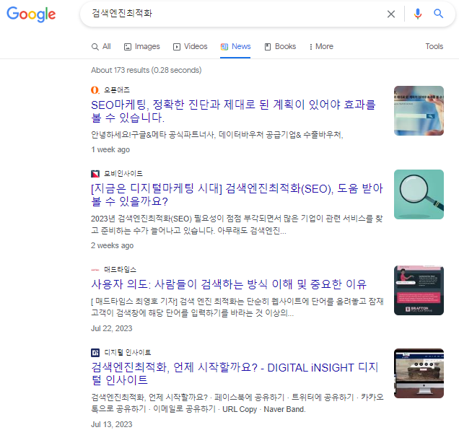
Task: Open the 지금은 디지털마케팅 시대 headline
Action: click(237, 195)
